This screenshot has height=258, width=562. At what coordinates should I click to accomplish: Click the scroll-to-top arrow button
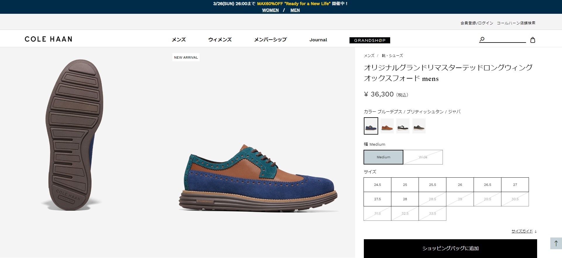(x=556, y=243)
